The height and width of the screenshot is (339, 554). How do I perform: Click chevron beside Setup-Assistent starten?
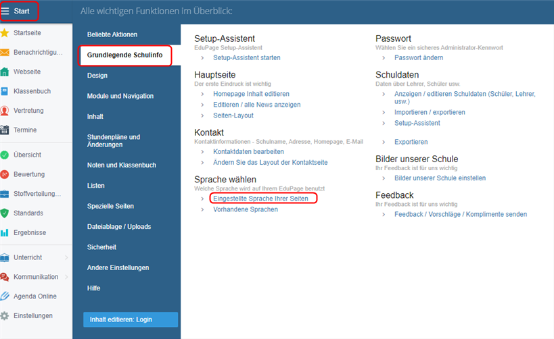[202, 58]
